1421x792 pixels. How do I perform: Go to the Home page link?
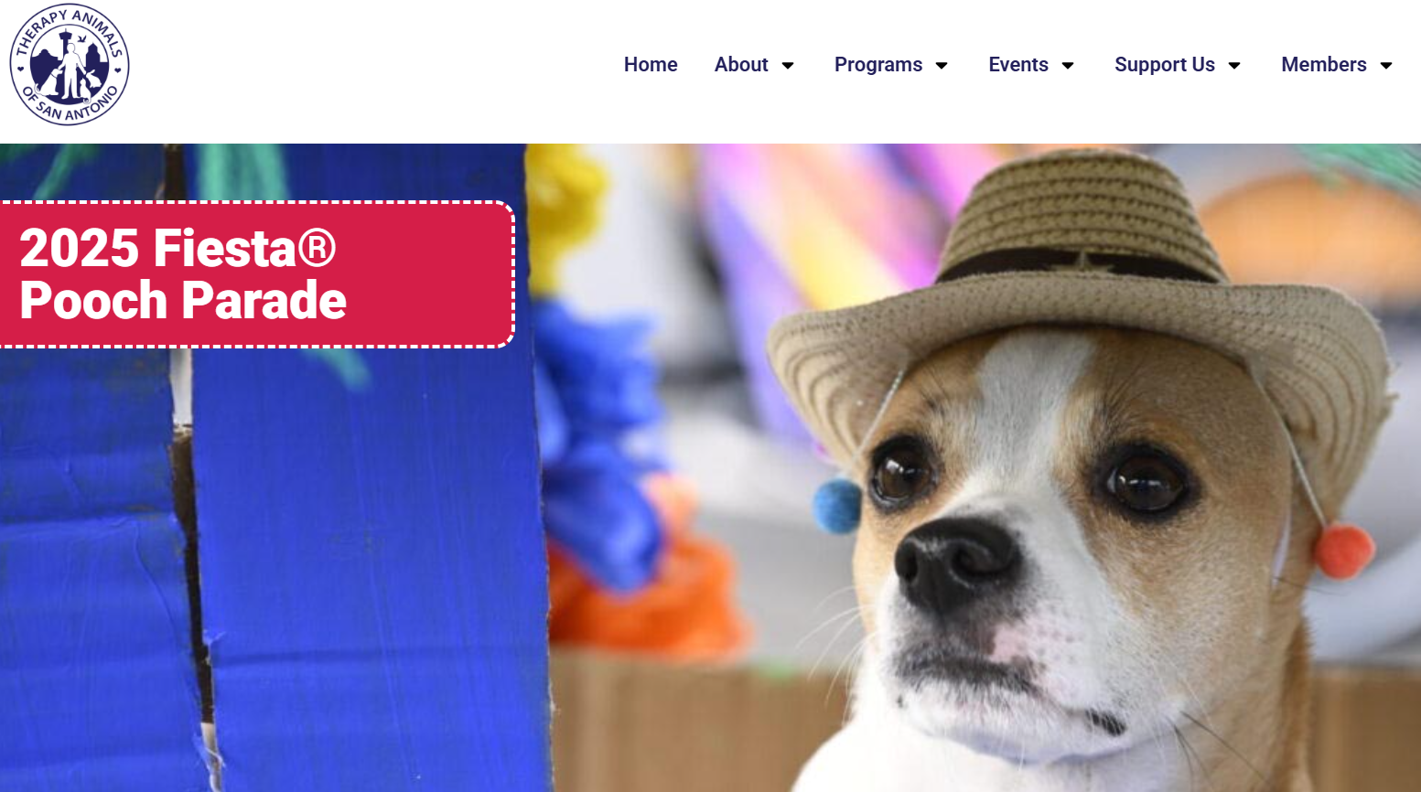tap(651, 65)
